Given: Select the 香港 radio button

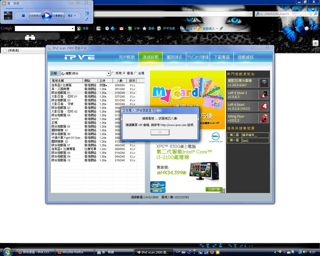Looking at the screenshot, I should [124, 73].
